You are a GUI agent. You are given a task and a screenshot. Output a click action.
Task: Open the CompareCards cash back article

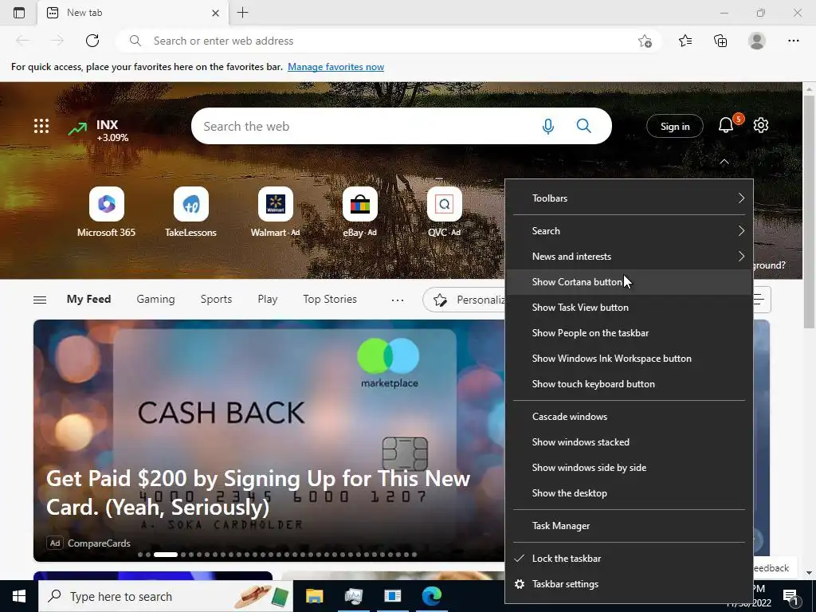point(269,441)
